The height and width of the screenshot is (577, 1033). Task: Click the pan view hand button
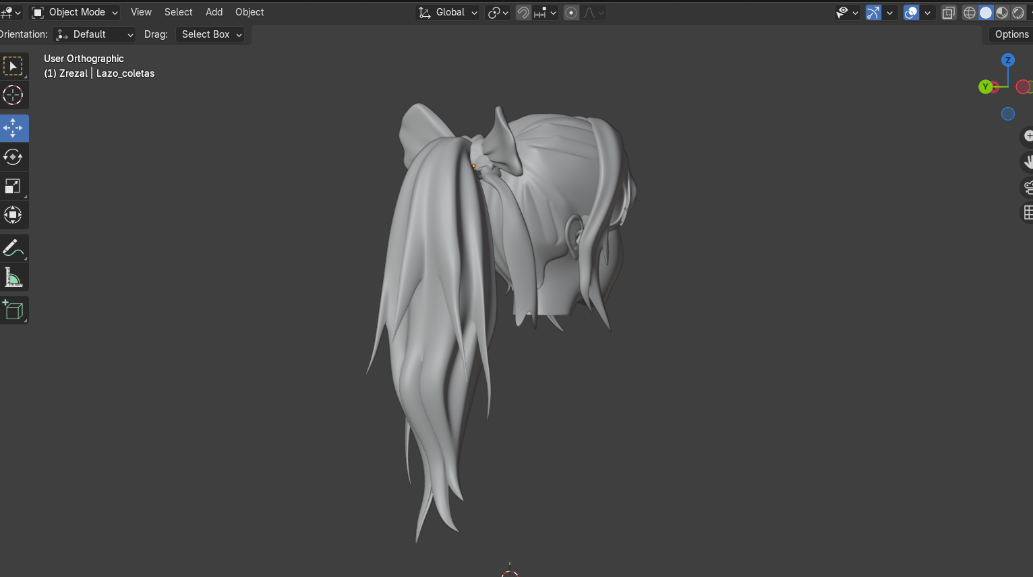(1028, 162)
